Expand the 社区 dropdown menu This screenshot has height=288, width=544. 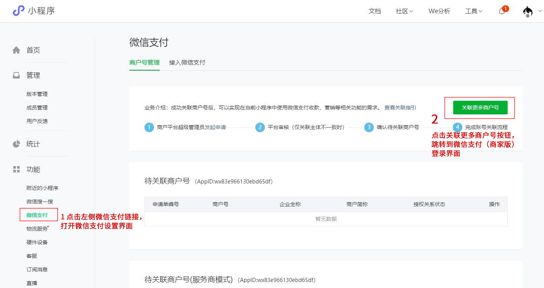click(x=404, y=11)
